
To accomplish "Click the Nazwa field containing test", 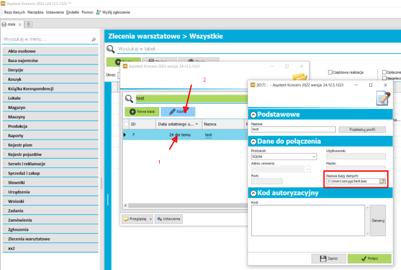I will point(293,130).
